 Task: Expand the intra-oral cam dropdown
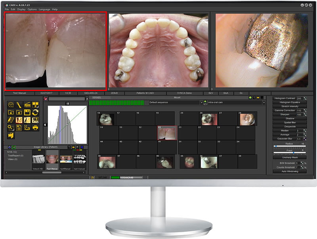tap(236, 102)
